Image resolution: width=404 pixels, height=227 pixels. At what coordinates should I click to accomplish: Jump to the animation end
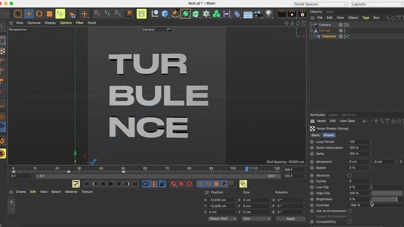[x=135, y=184]
